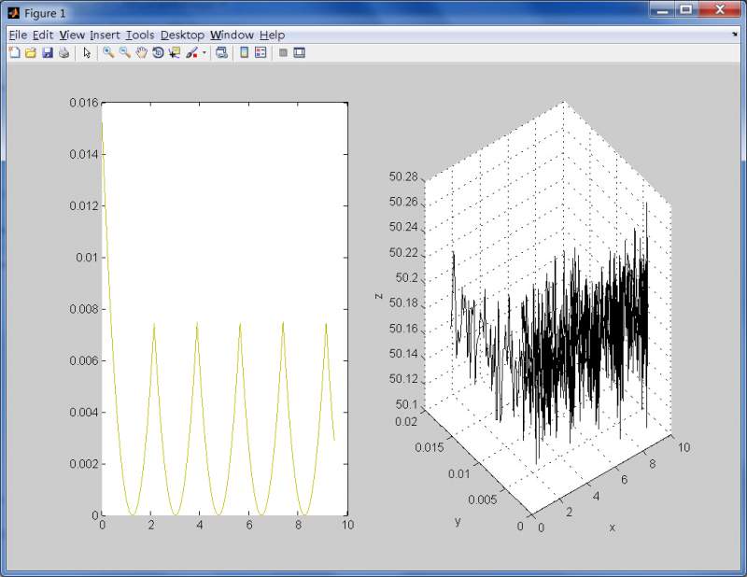This screenshot has width=747, height=577.
Task: Select the Zoom In magnifier tool
Action: pyautogui.click(x=108, y=53)
